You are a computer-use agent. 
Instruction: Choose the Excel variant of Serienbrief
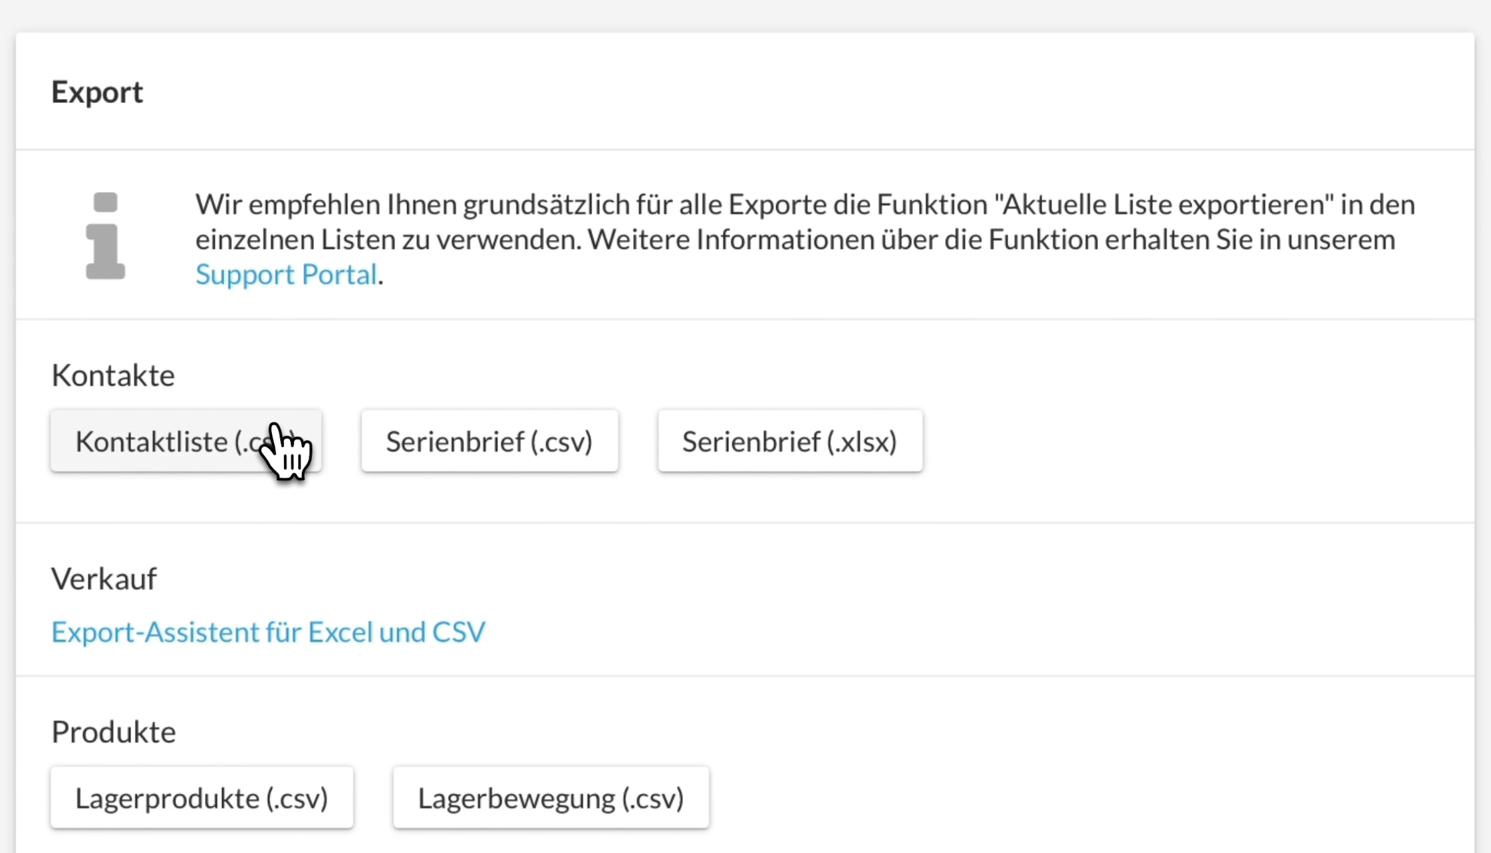click(789, 440)
